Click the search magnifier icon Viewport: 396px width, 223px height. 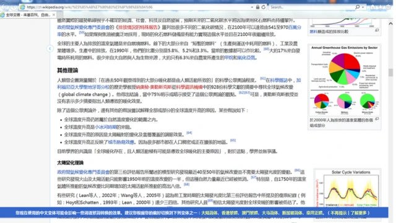[x=358, y=7]
